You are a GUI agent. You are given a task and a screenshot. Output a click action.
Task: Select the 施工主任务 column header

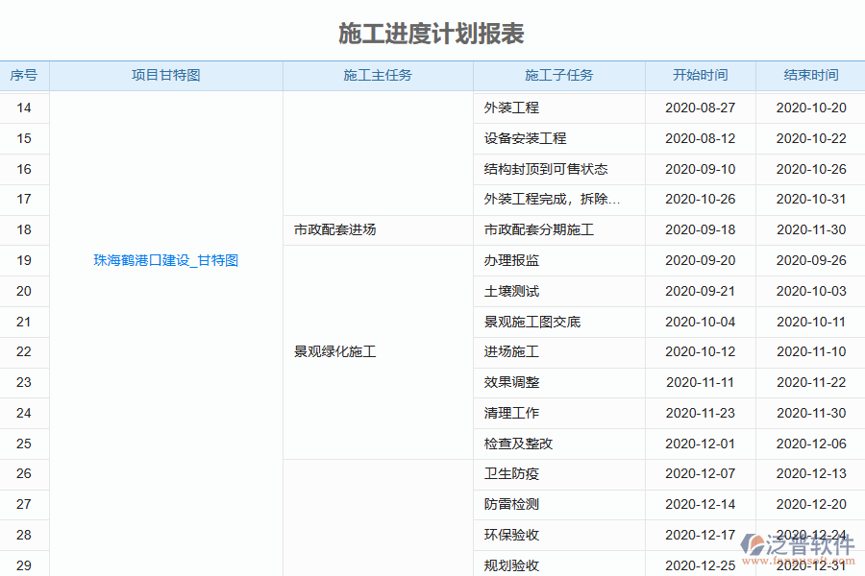point(377,76)
